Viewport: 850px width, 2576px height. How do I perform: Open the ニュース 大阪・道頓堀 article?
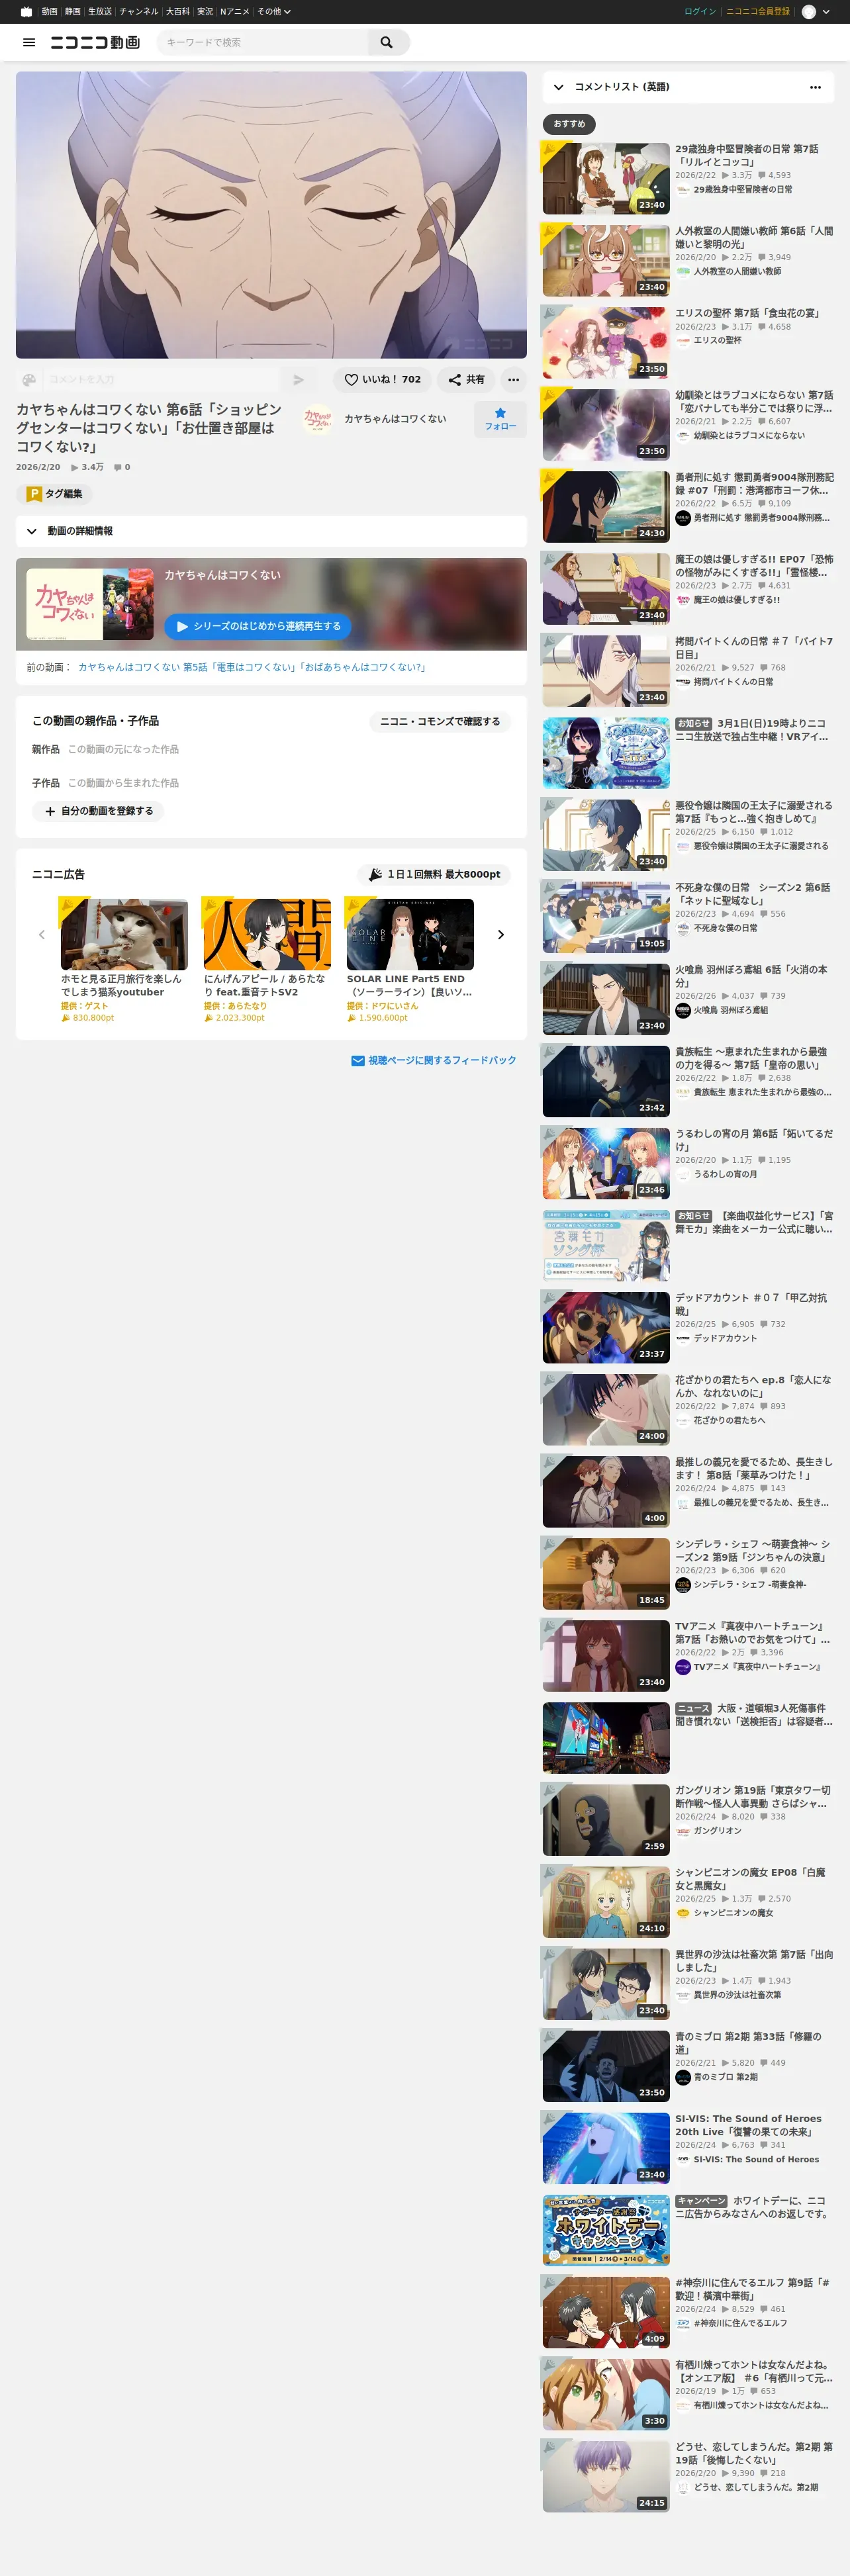pyautogui.click(x=688, y=1738)
